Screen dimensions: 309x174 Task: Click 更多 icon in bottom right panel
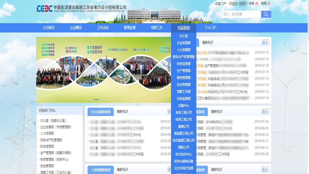point(265,169)
